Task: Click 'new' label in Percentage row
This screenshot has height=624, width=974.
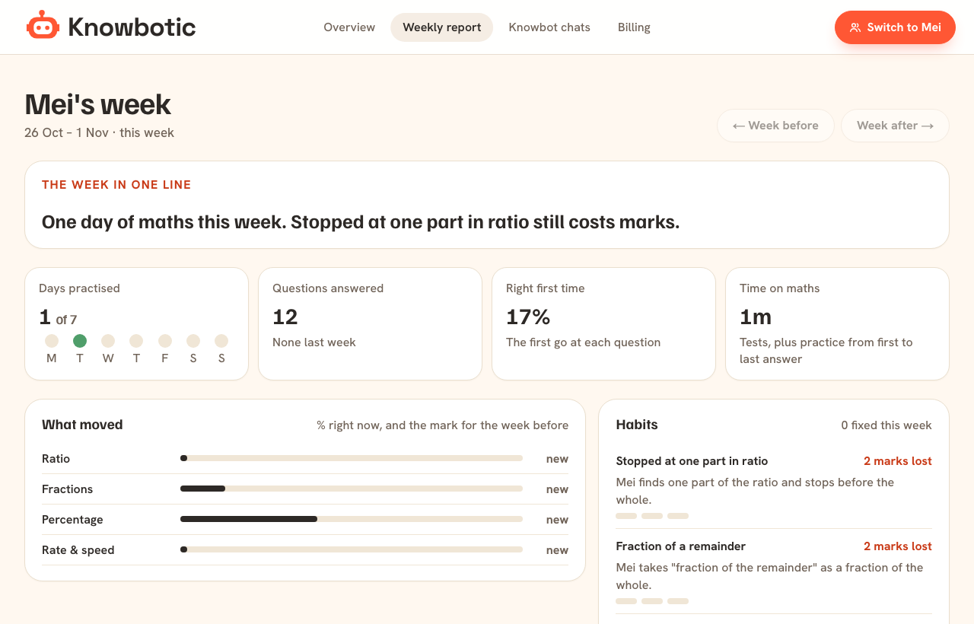Action: [x=557, y=520]
